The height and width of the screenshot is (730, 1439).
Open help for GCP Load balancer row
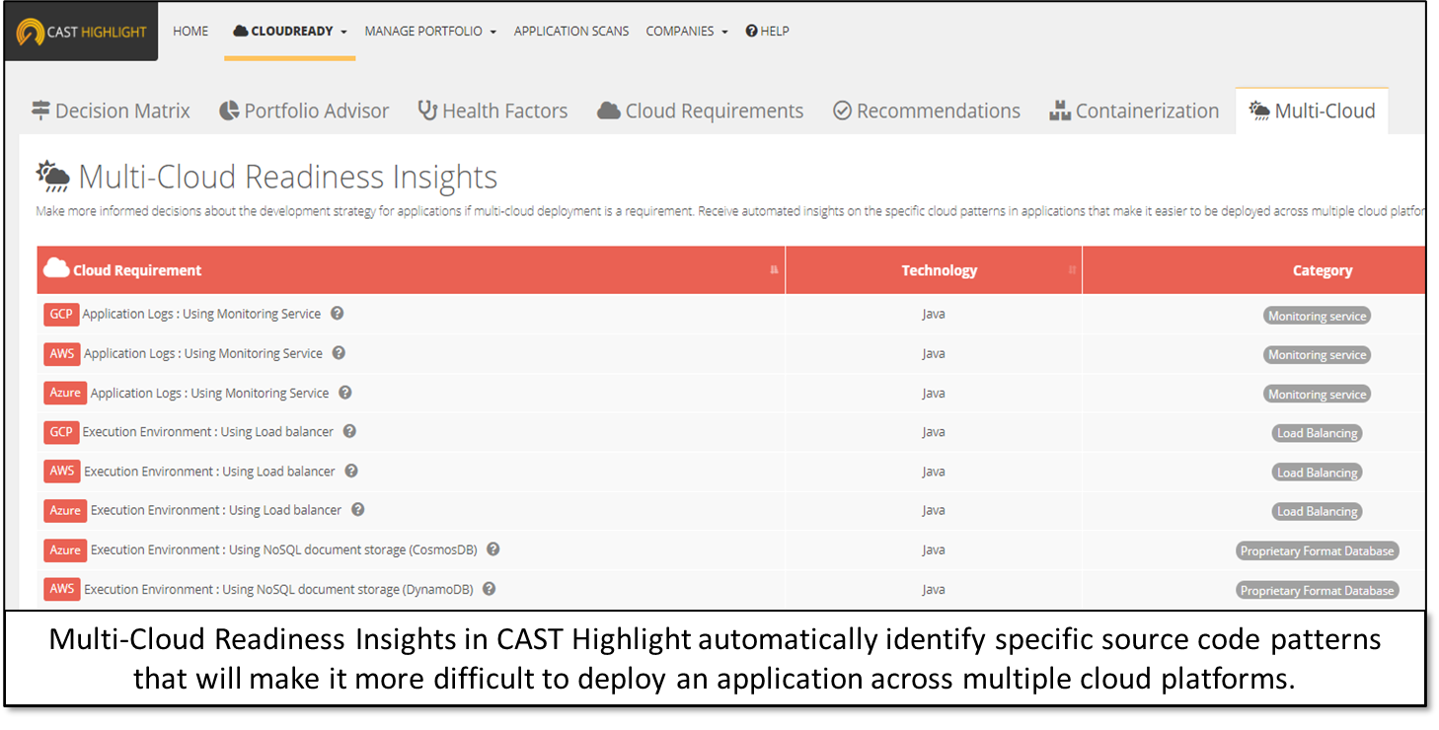tap(349, 431)
